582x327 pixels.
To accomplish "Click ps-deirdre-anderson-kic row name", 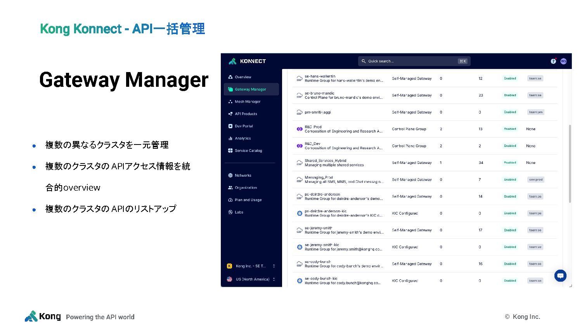I will pyautogui.click(x=326, y=211).
